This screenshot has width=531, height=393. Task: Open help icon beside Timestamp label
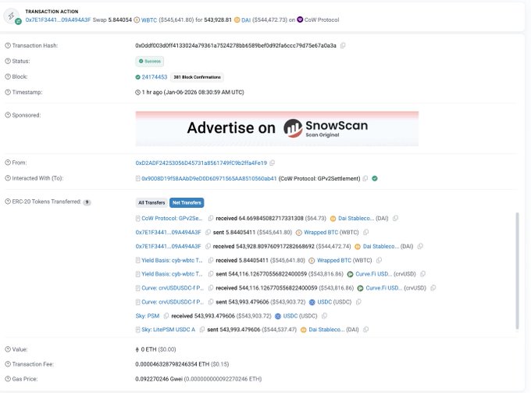[x=8, y=92]
